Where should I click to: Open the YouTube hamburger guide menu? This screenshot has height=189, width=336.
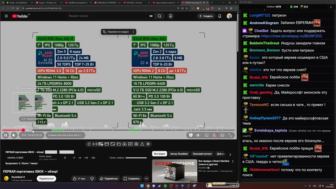point(6,16)
